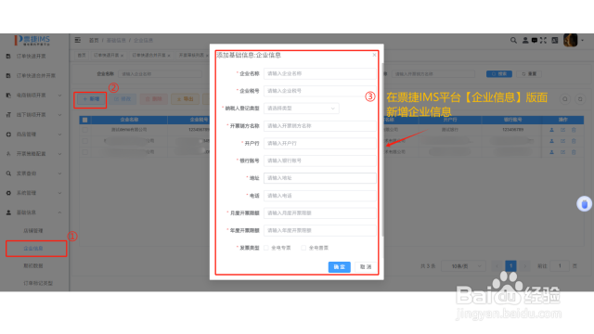Switch to the 订单快速开票 tab
Screen dimensions: 594x334
click(108, 56)
